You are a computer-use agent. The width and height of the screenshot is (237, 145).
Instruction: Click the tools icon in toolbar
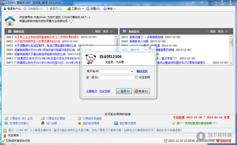[x=69, y=9]
